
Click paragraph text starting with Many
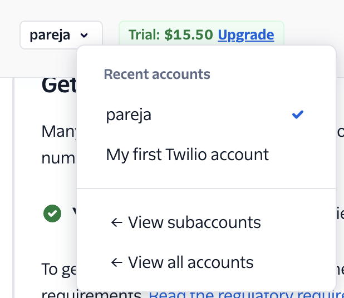[x=59, y=131]
